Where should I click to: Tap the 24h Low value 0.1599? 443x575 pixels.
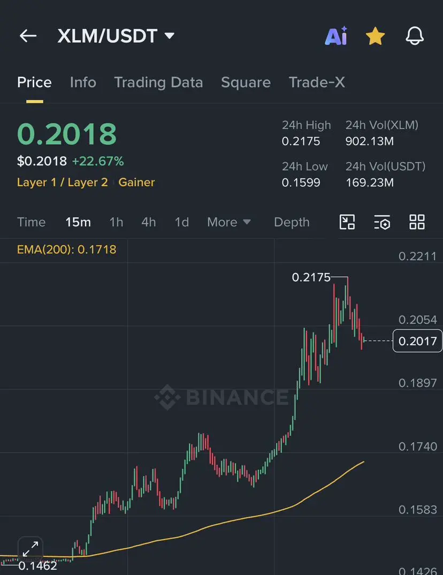point(301,182)
